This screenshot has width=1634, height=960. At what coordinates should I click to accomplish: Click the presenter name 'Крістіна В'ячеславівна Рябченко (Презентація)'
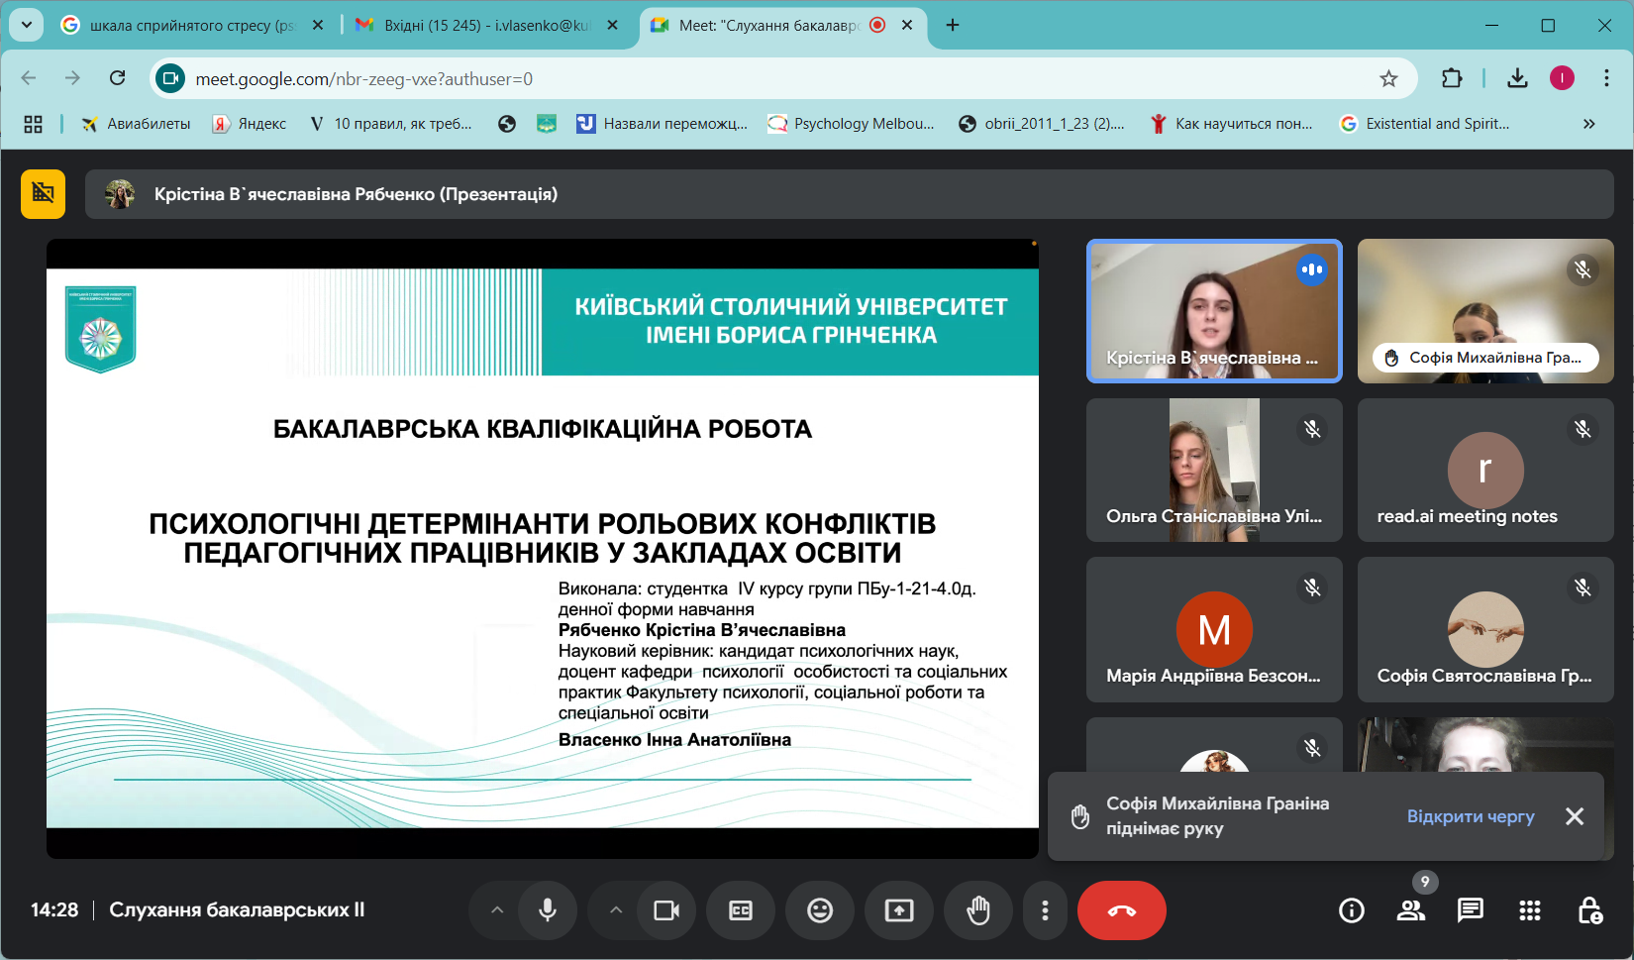coord(356,194)
